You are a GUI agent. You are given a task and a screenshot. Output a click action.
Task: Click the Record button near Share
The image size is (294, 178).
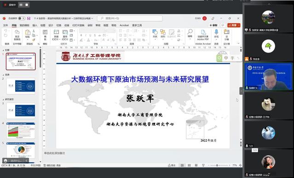point(213,25)
